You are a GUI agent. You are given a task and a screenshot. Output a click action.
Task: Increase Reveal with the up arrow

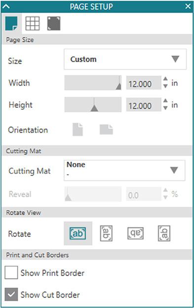(x=165, y=190)
